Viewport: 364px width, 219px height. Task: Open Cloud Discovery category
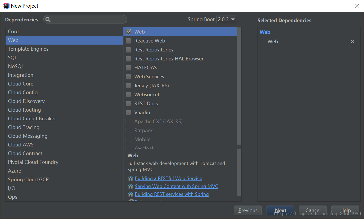click(x=64, y=101)
